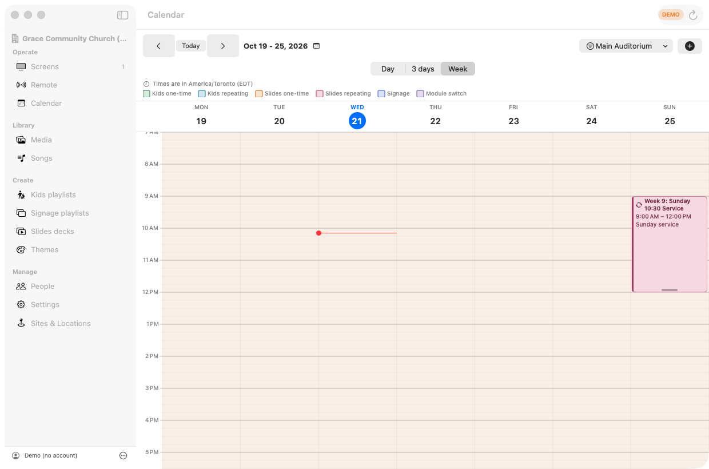Image resolution: width=709 pixels, height=469 pixels.
Task: Click the Screens count badge 1
Action: click(123, 67)
